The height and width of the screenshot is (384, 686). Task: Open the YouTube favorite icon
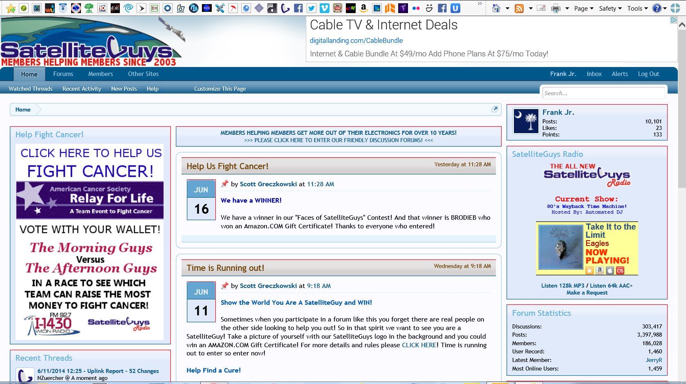(x=338, y=8)
